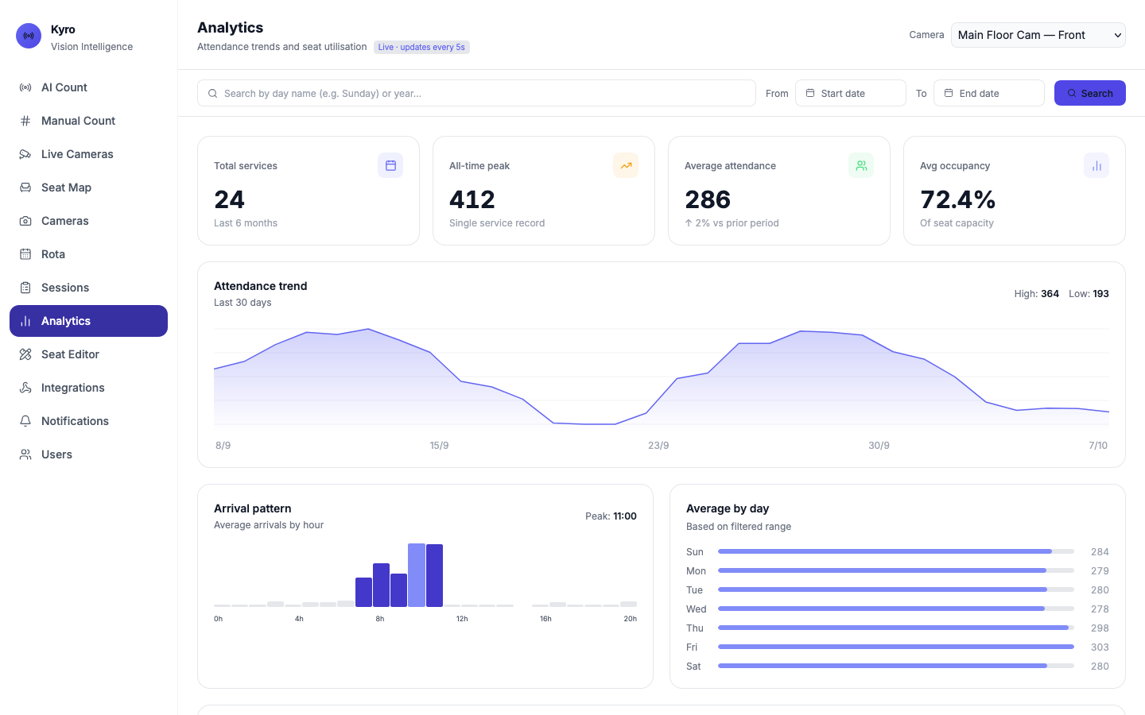The image size is (1145, 715).
Task: Open the Main Floor Cam camera dropdown
Action: pyautogui.click(x=1038, y=35)
